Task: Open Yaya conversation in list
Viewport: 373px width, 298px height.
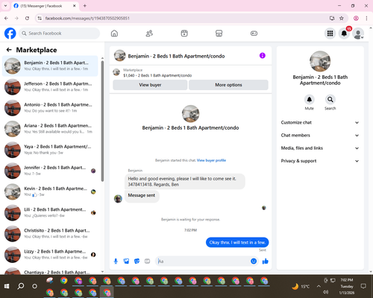Action: click(50, 150)
